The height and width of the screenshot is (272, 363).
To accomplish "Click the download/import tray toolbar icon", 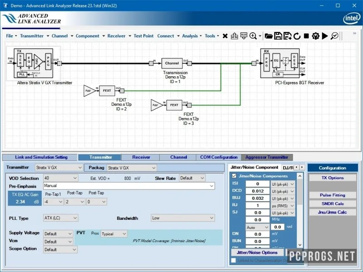I will [244, 36].
